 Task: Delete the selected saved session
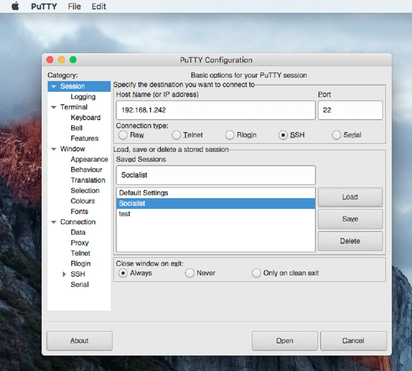coord(350,241)
